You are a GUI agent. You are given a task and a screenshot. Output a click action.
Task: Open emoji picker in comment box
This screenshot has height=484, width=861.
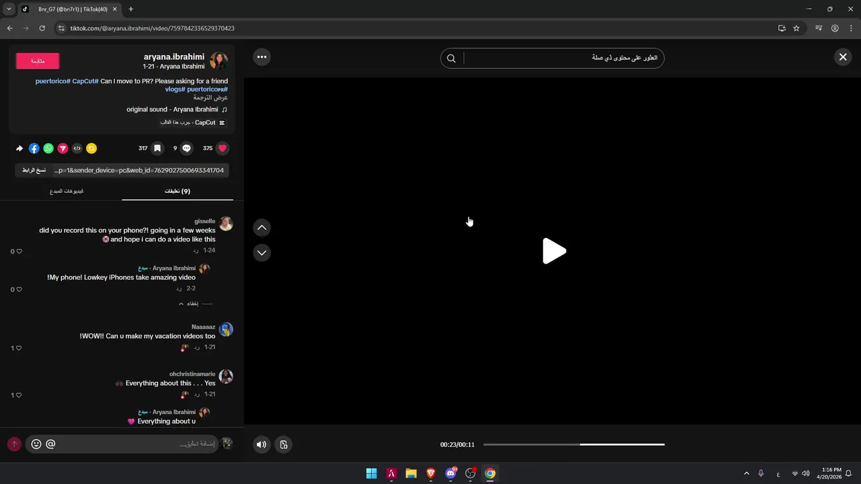point(36,444)
